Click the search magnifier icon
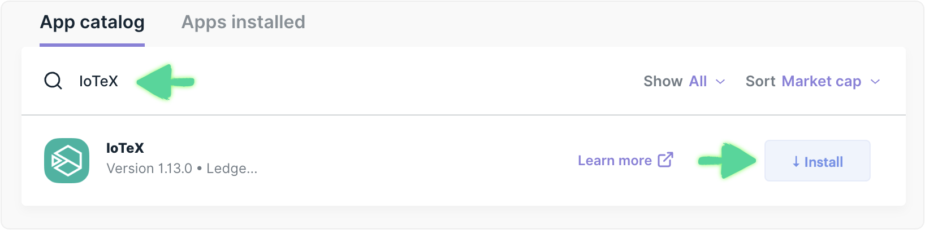The width and height of the screenshot is (925, 230). click(53, 81)
